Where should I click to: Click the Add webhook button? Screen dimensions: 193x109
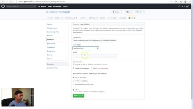click(78, 96)
